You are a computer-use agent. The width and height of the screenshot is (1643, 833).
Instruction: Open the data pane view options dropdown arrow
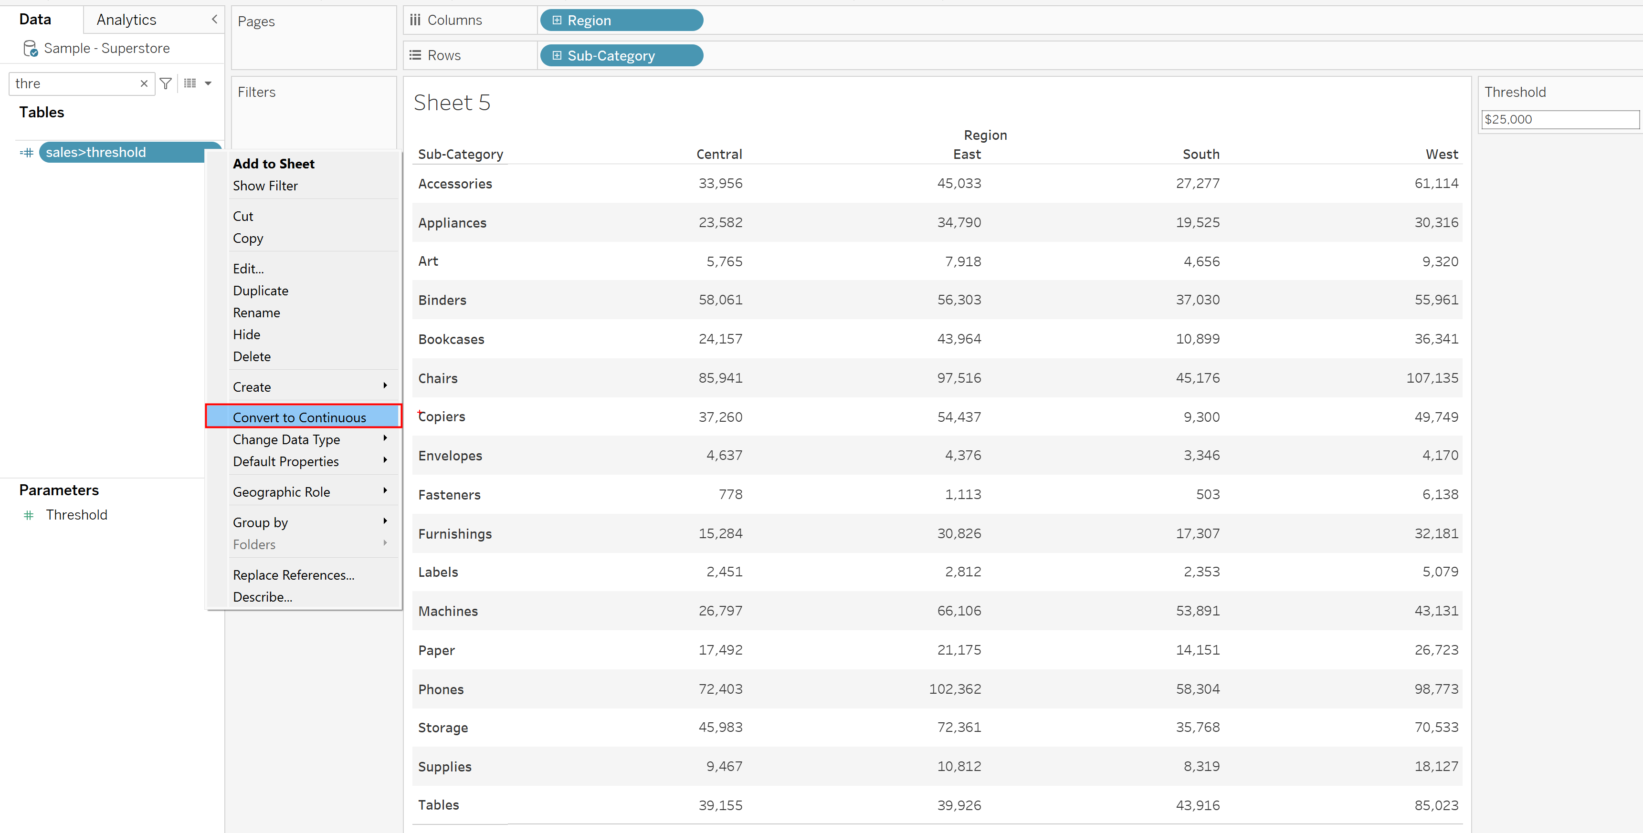coord(208,83)
